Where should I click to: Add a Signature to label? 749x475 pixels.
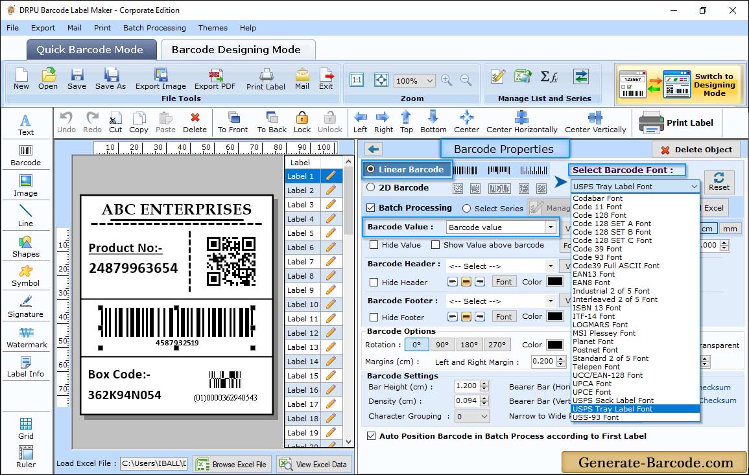[x=26, y=307]
